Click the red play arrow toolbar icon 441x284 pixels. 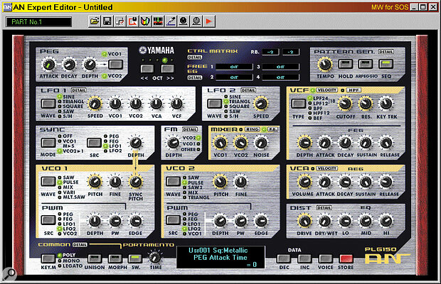pos(208,21)
